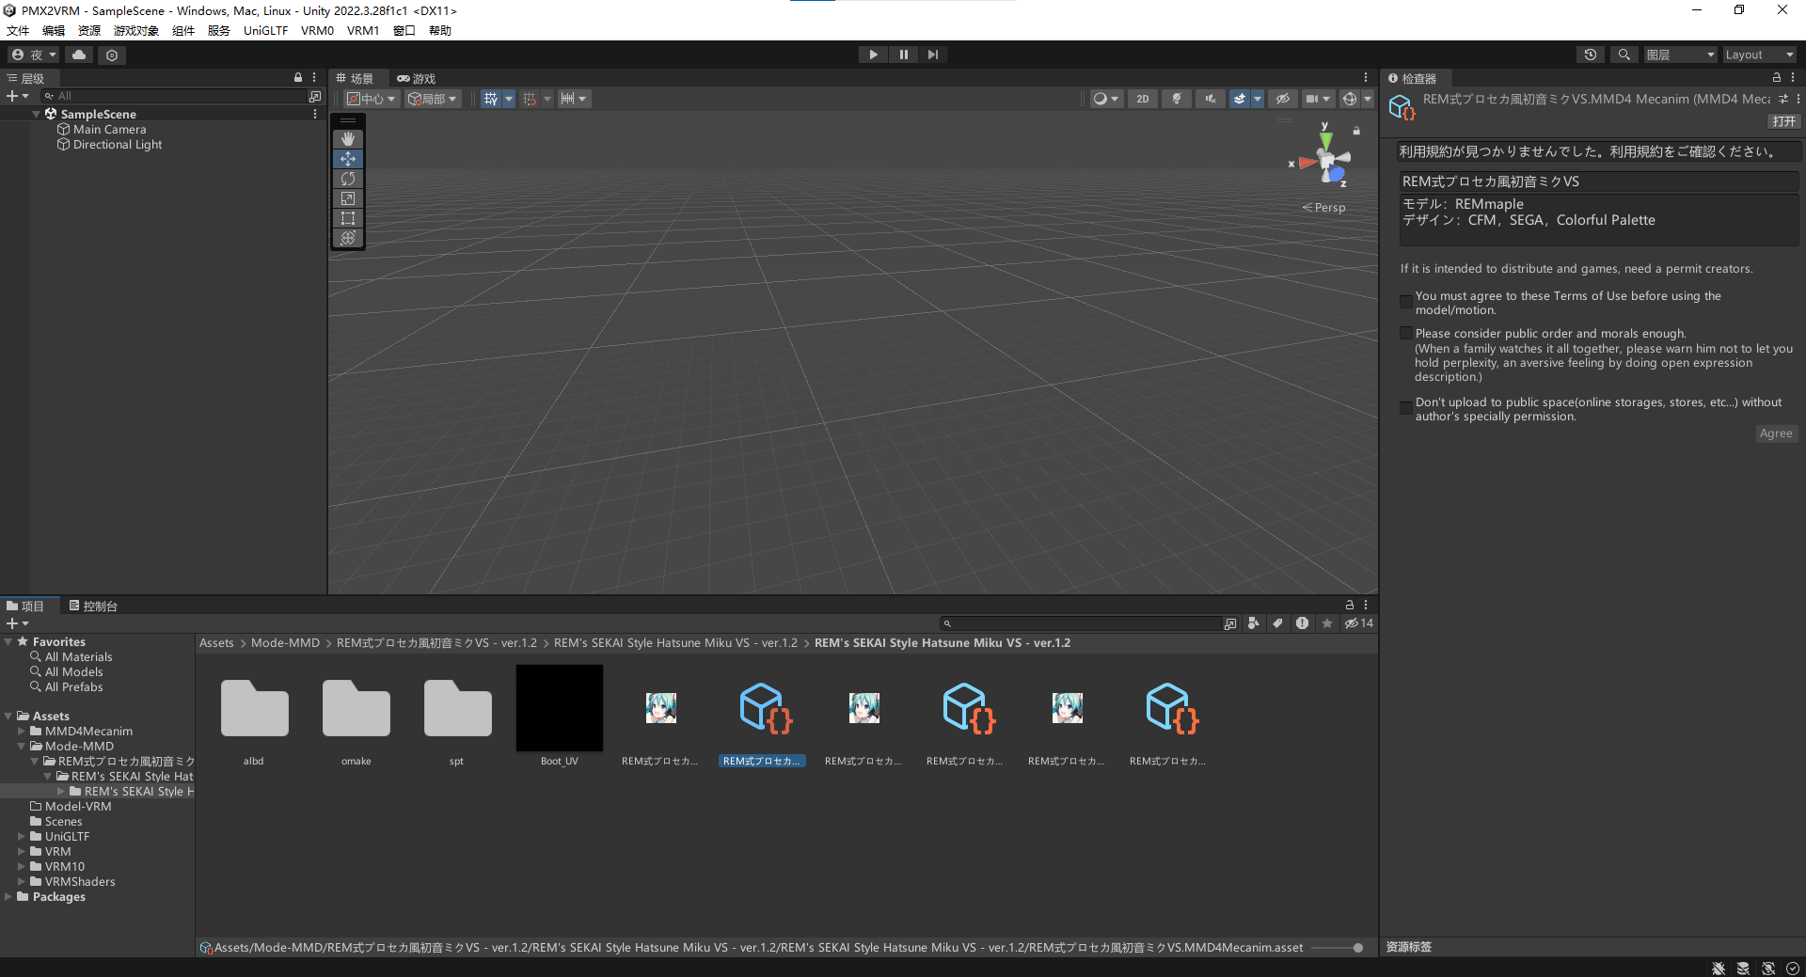Click the 打开 (Open) button in Inspector
The width and height of the screenshot is (1806, 977).
click(x=1783, y=121)
